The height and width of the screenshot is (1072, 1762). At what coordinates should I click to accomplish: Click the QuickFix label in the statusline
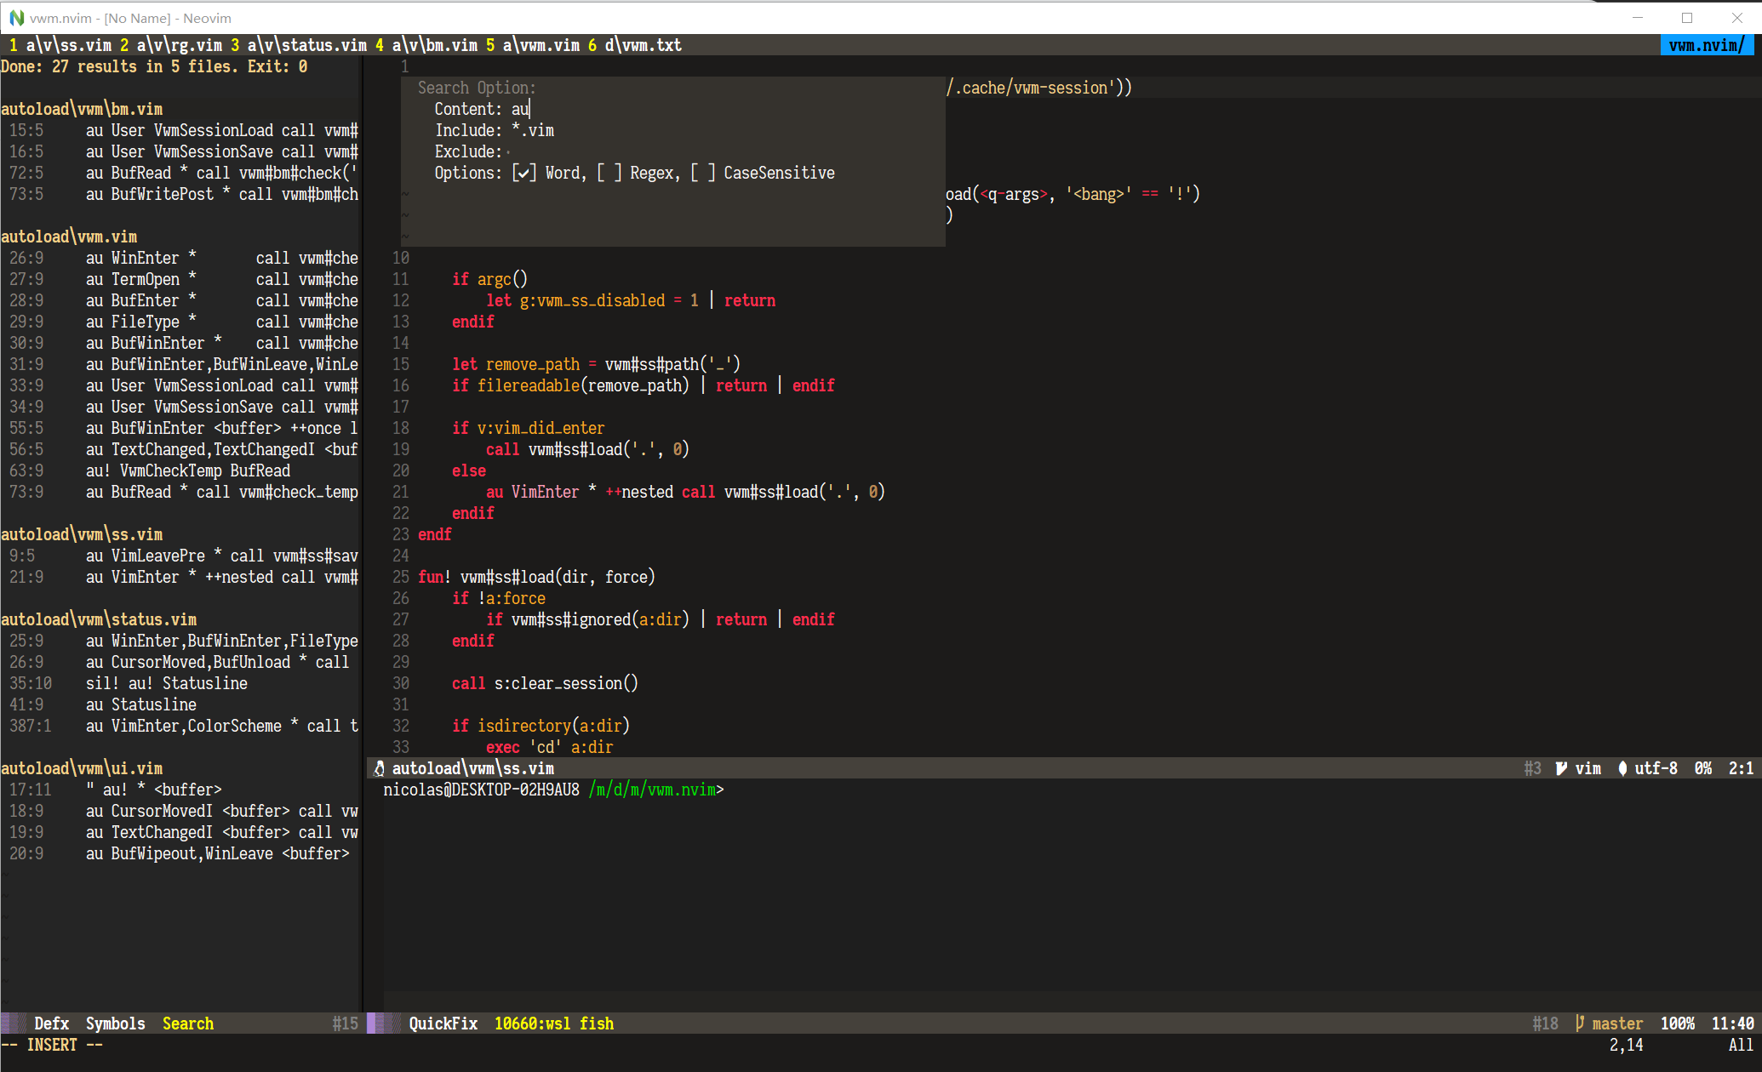pyautogui.click(x=443, y=1023)
